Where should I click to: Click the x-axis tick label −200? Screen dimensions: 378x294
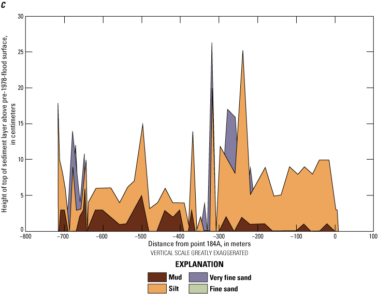pyautogui.click(x=257, y=237)
